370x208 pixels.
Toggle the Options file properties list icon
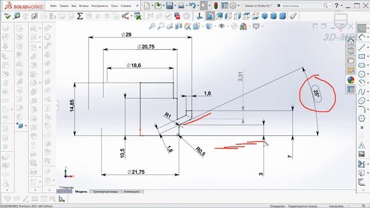coord(225,6)
